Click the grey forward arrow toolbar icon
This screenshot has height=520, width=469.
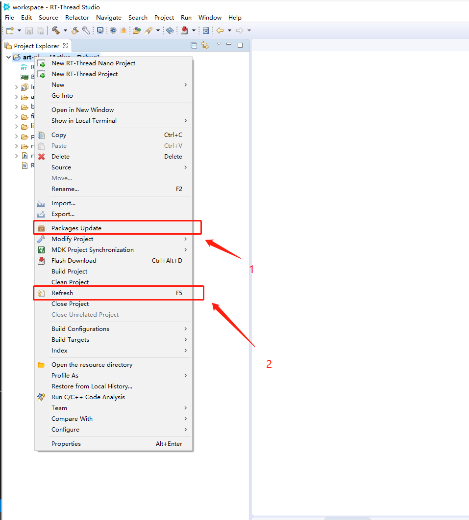point(240,30)
